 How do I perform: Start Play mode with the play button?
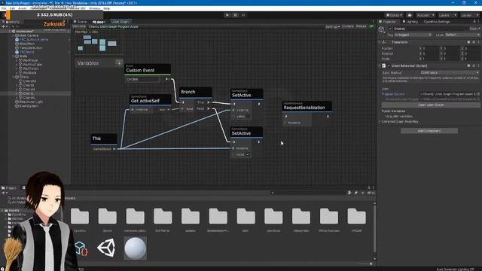(227, 15)
